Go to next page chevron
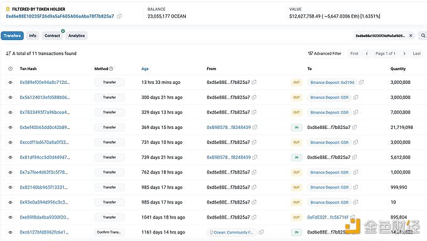 [404, 53]
